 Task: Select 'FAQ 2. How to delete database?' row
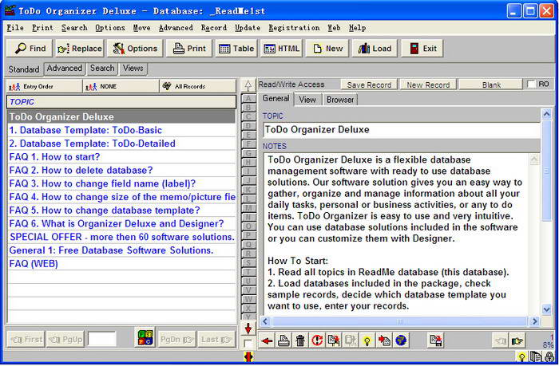[x=121, y=170]
